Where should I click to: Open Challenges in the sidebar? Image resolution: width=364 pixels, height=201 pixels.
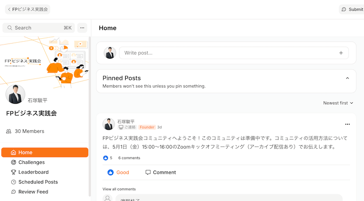(31, 162)
